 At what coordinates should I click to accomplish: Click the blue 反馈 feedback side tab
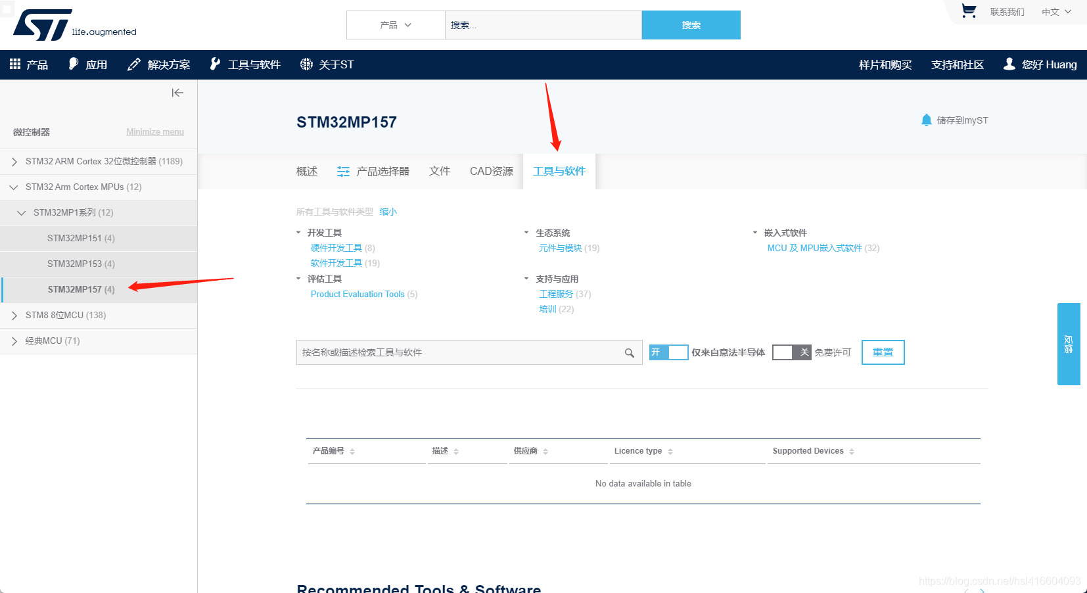pos(1069,344)
